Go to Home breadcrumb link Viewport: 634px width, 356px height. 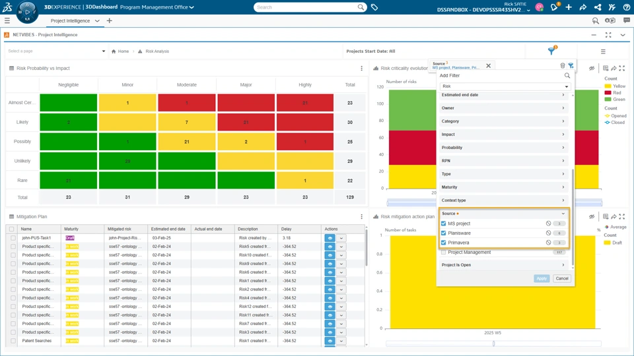[x=123, y=51]
